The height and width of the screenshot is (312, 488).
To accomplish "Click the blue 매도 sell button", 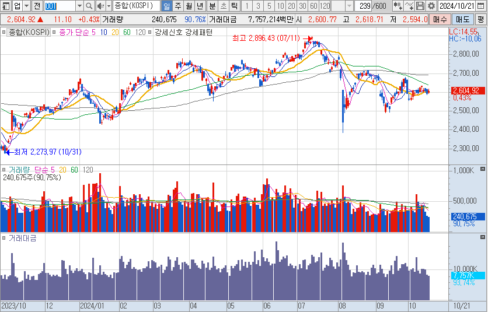I will pos(462,19).
